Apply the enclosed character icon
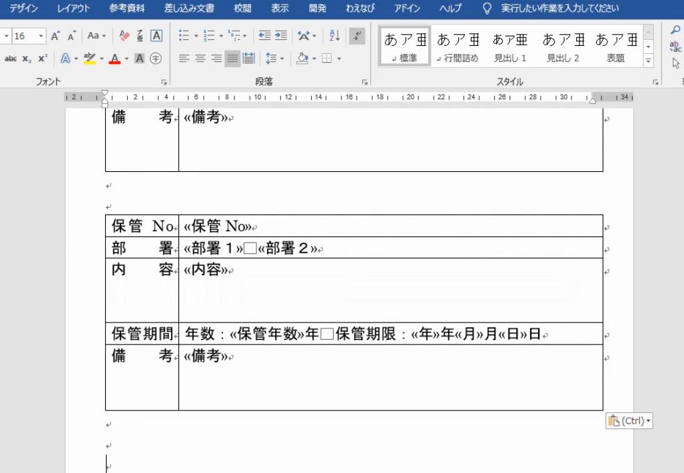The height and width of the screenshot is (473, 684). pos(155,58)
